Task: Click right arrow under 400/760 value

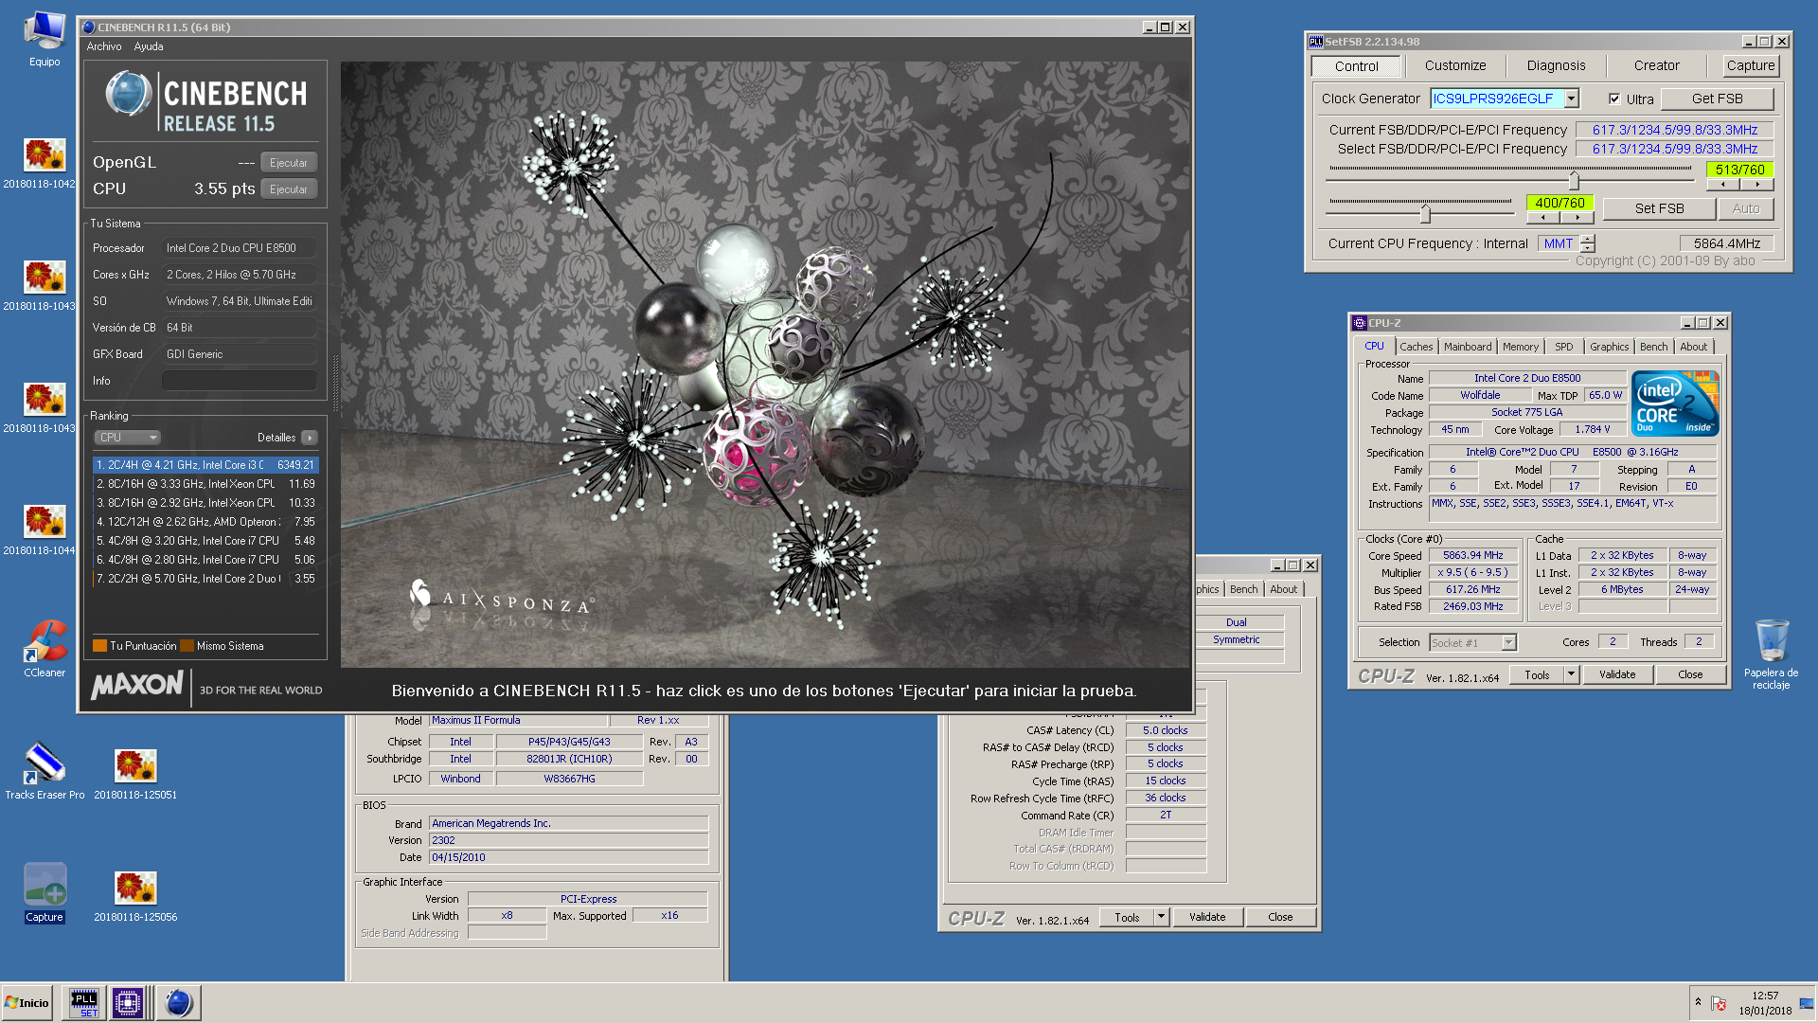Action: [1577, 218]
